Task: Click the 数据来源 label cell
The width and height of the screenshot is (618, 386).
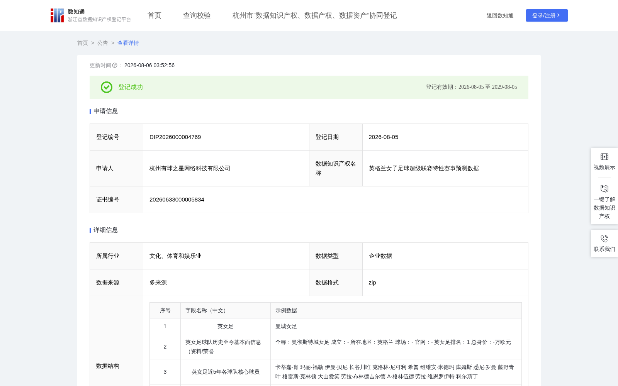Action: click(117, 283)
